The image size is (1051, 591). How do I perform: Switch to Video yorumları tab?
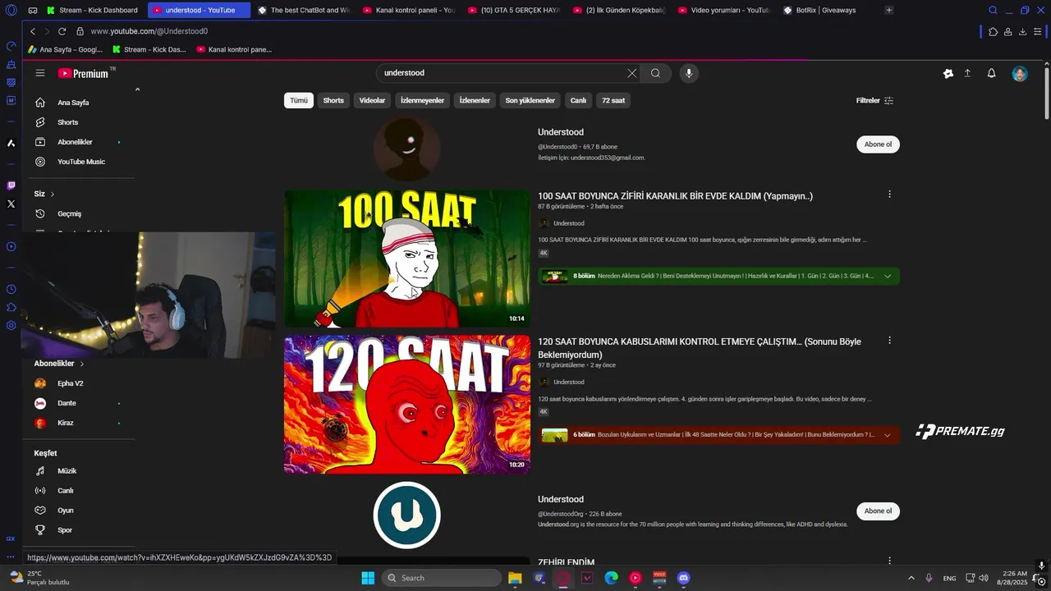[723, 10]
